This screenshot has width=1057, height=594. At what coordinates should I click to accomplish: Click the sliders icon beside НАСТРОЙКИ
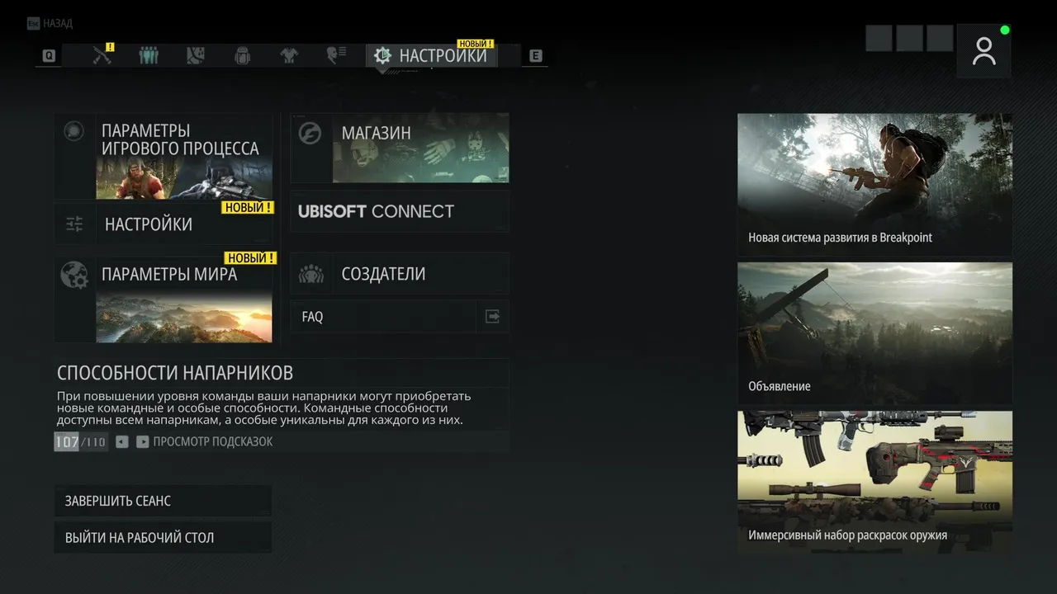click(x=74, y=224)
